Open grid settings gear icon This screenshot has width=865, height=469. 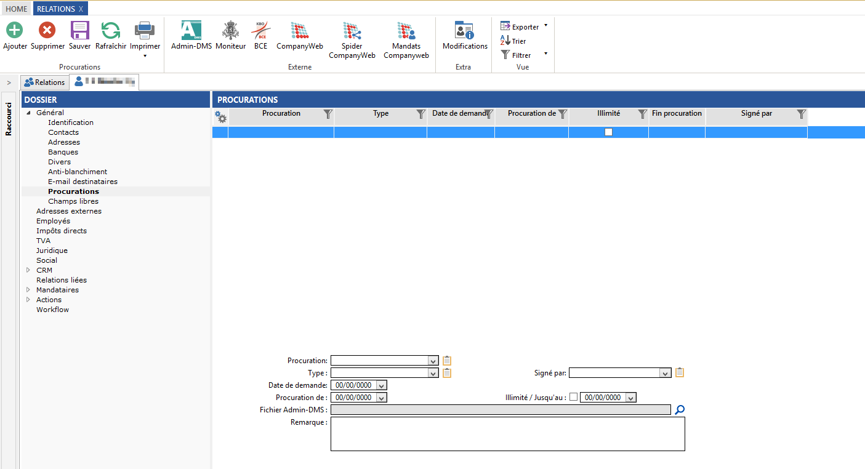(220, 116)
